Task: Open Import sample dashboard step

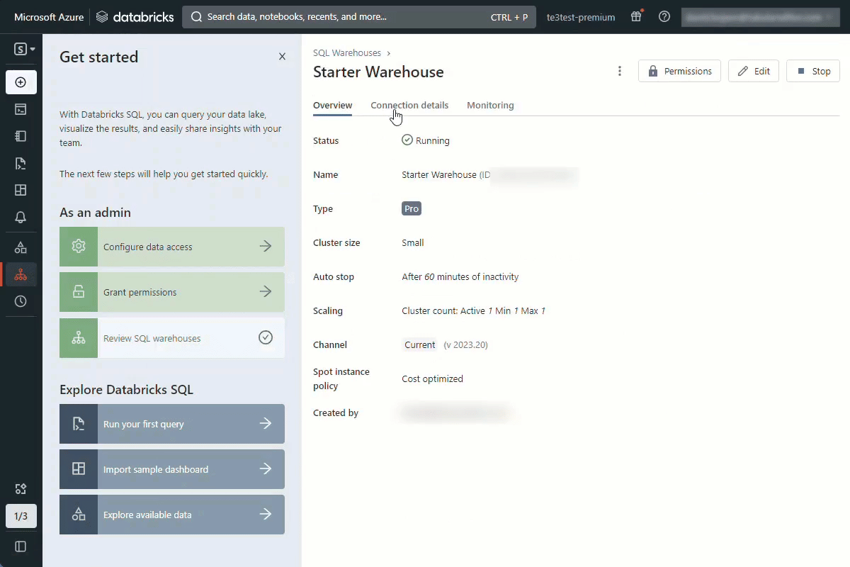Action: click(x=172, y=469)
